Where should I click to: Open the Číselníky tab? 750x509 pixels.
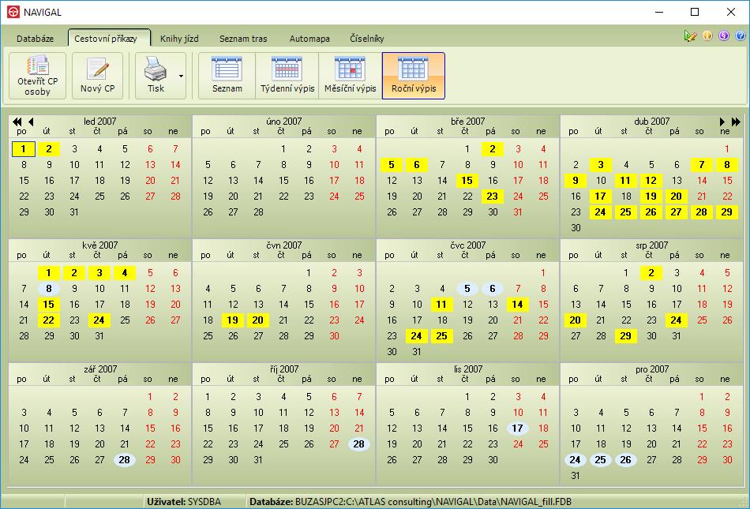click(367, 39)
